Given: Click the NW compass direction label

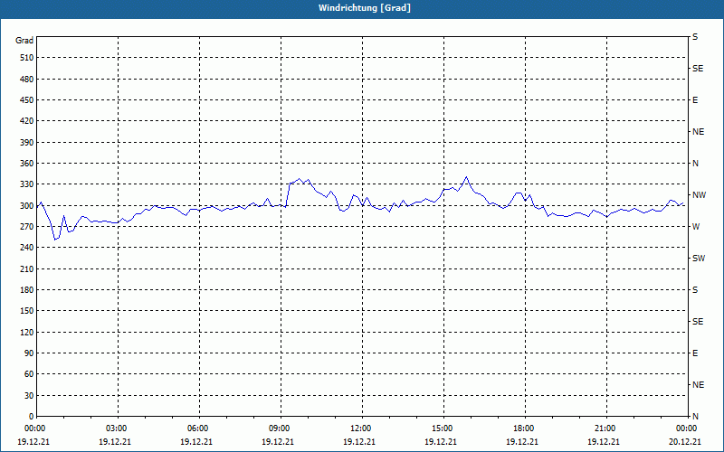Looking at the screenshot, I should click(x=699, y=195).
